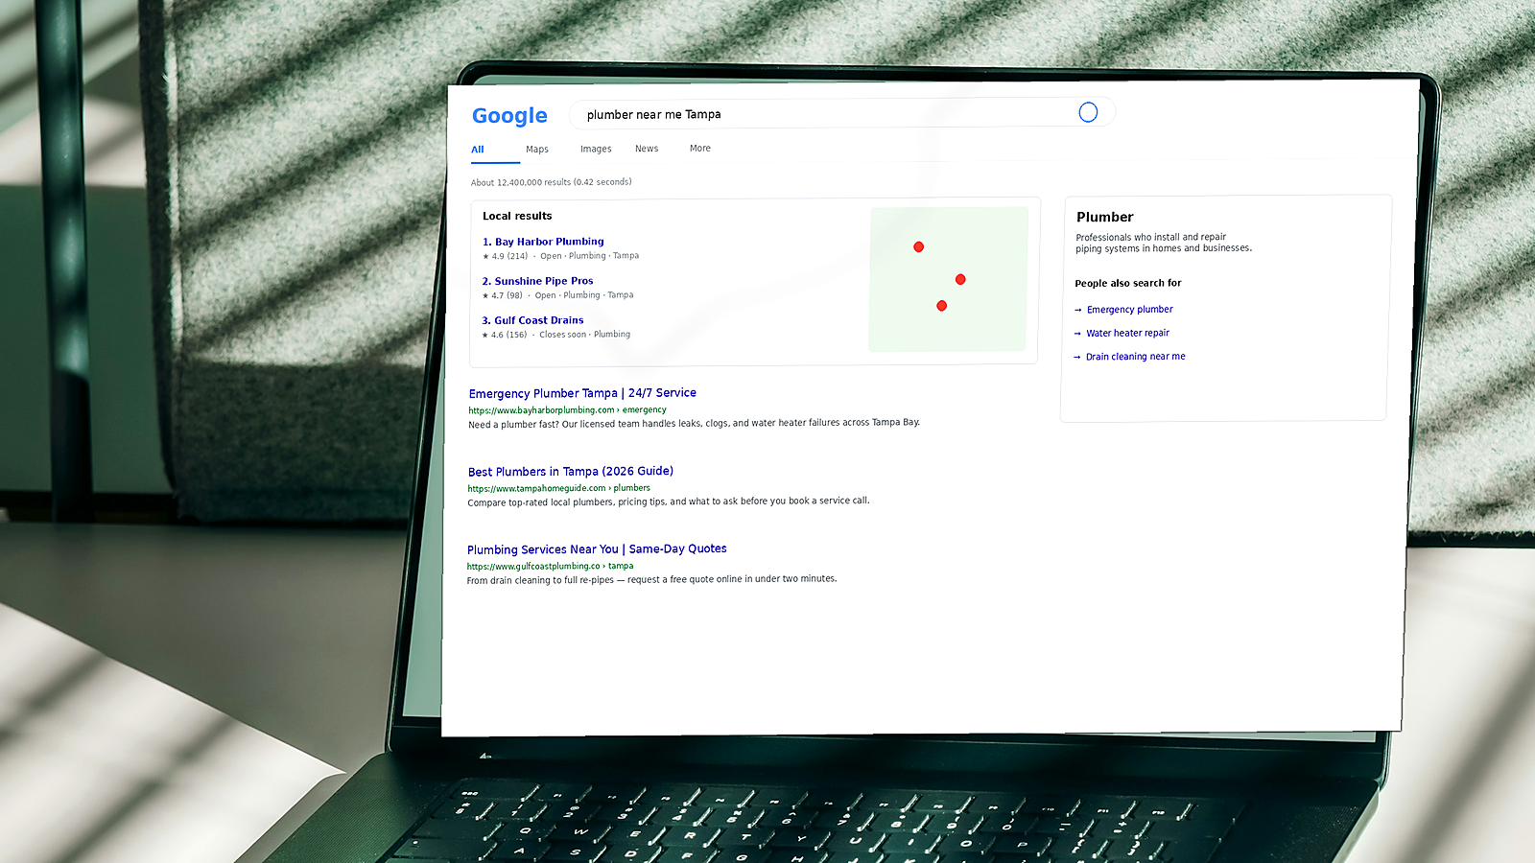Click the Local results heading
The height and width of the screenshot is (863, 1535).
pyautogui.click(x=517, y=216)
